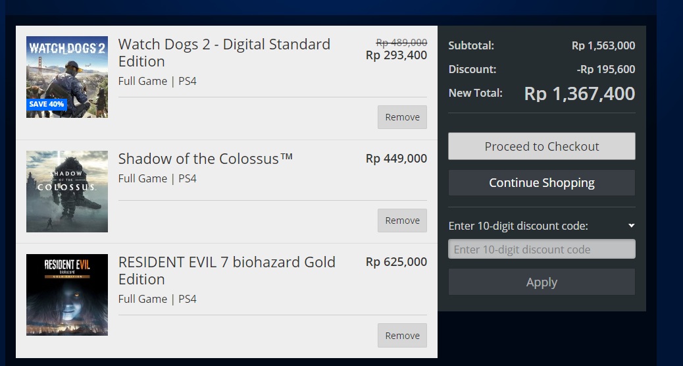The image size is (683, 366).
Task: Click the "Enter 10-digit discount code:" label
Action: [x=518, y=226]
